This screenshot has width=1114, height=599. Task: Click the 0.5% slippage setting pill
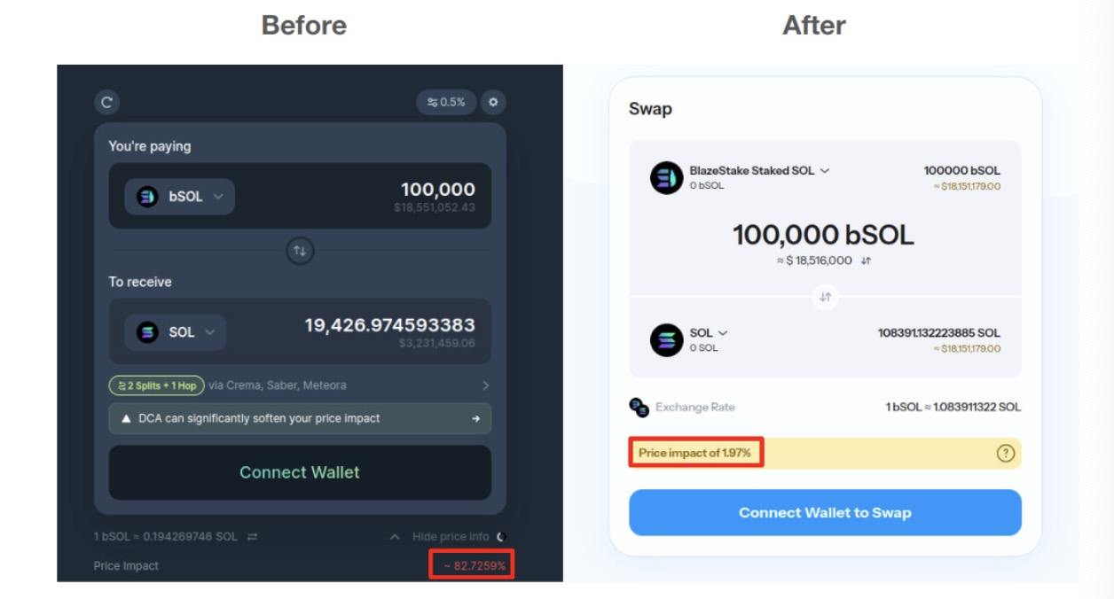point(446,102)
